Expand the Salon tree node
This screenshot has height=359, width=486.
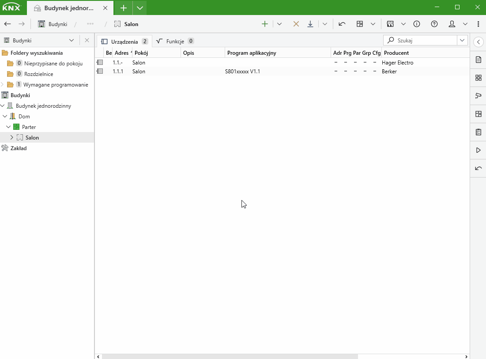(x=11, y=138)
